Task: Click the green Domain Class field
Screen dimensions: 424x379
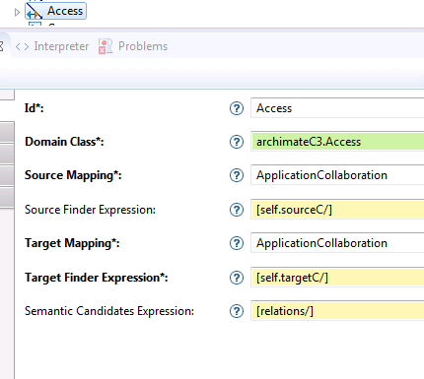Action: [x=337, y=142]
